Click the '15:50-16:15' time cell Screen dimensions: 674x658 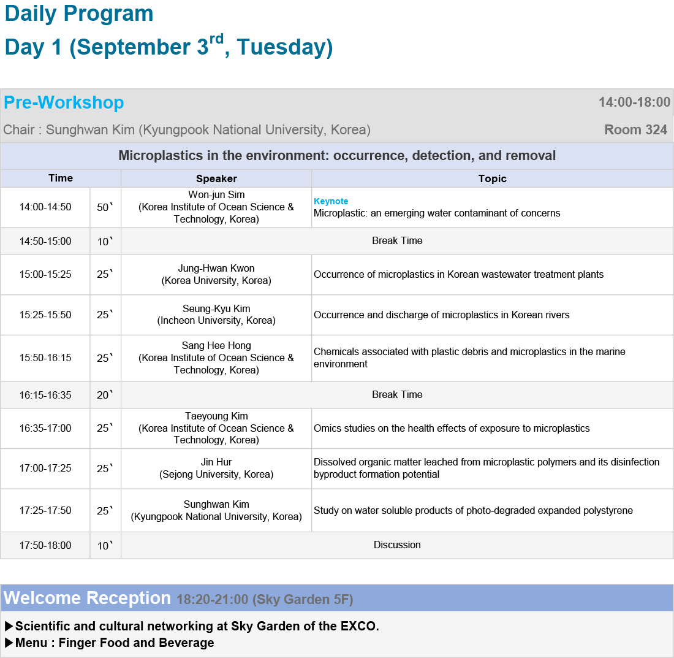coord(45,358)
